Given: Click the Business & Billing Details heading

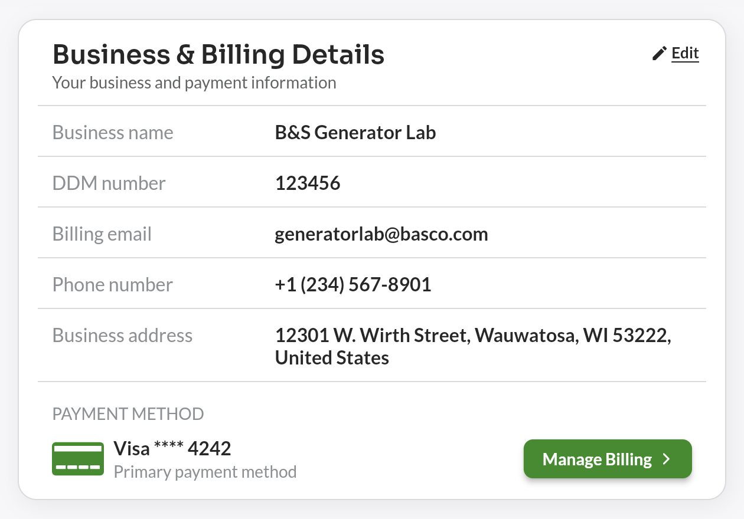Looking at the screenshot, I should (218, 54).
